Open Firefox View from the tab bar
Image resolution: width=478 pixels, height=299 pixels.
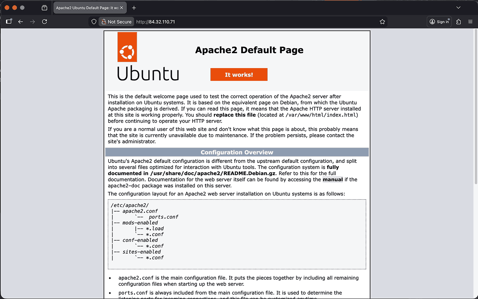coord(45,8)
